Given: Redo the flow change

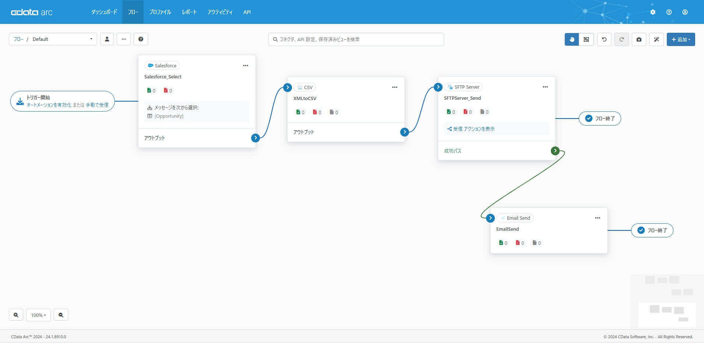Looking at the screenshot, I should (x=622, y=39).
